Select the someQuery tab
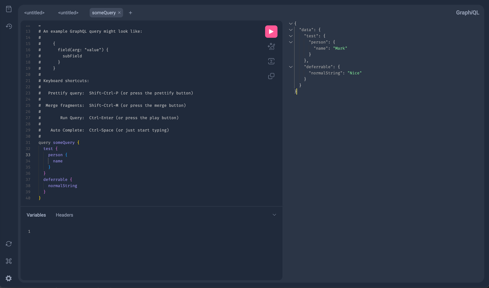 click(x=104, y=13)
